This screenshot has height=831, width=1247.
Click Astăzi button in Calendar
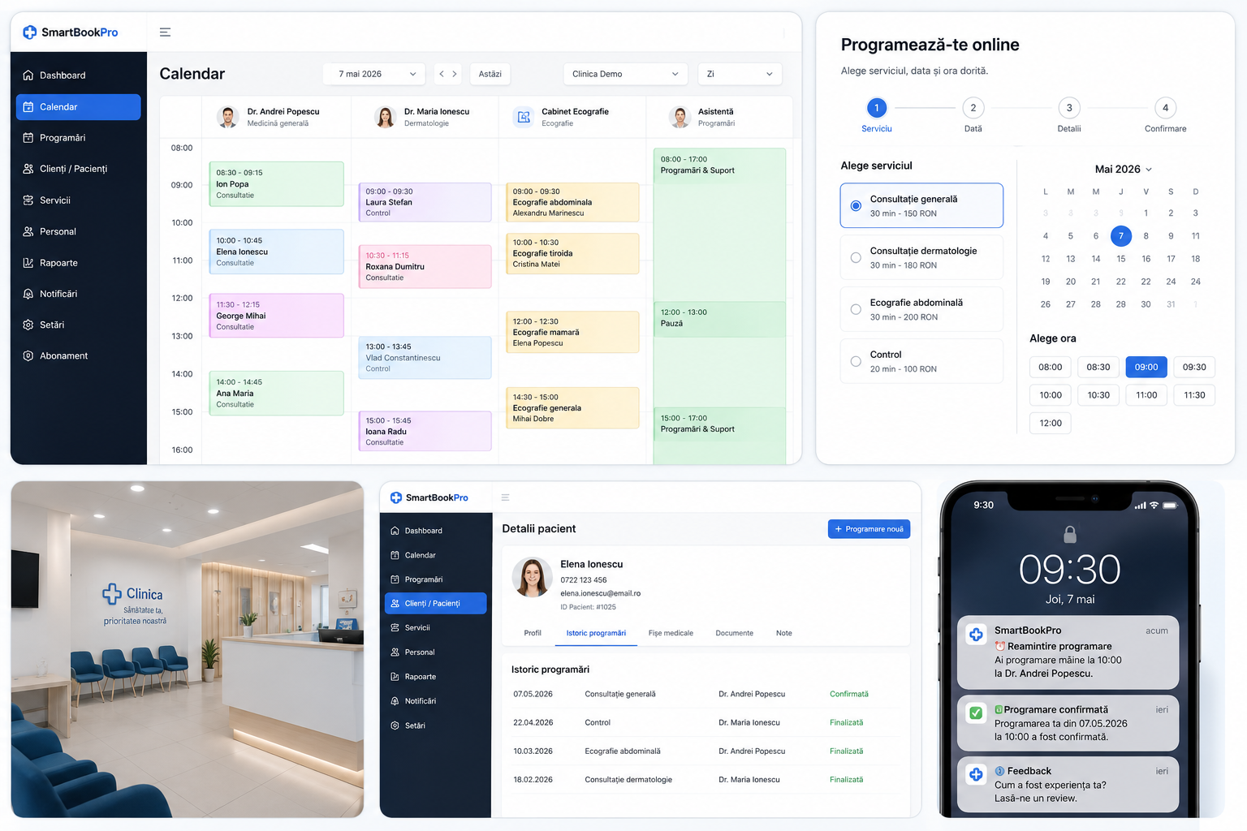490,74
